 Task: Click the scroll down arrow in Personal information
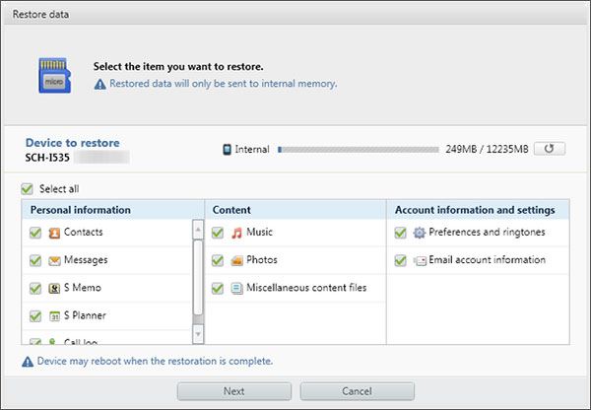click(x=198, y=334)
